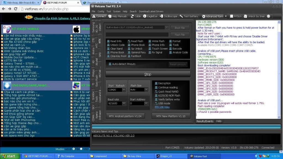Switch to the Help tab in log panel
The width and height of the screenshot is (283, 159).
coord(219,121)
